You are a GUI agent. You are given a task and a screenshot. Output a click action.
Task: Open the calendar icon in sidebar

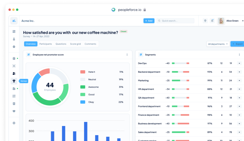point(14,58)
